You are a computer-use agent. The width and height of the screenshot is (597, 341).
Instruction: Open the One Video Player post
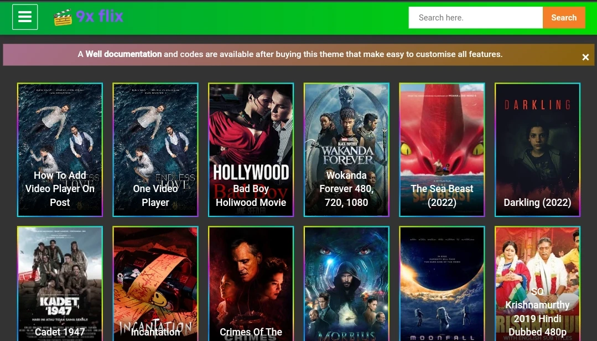tap(155, 149)
